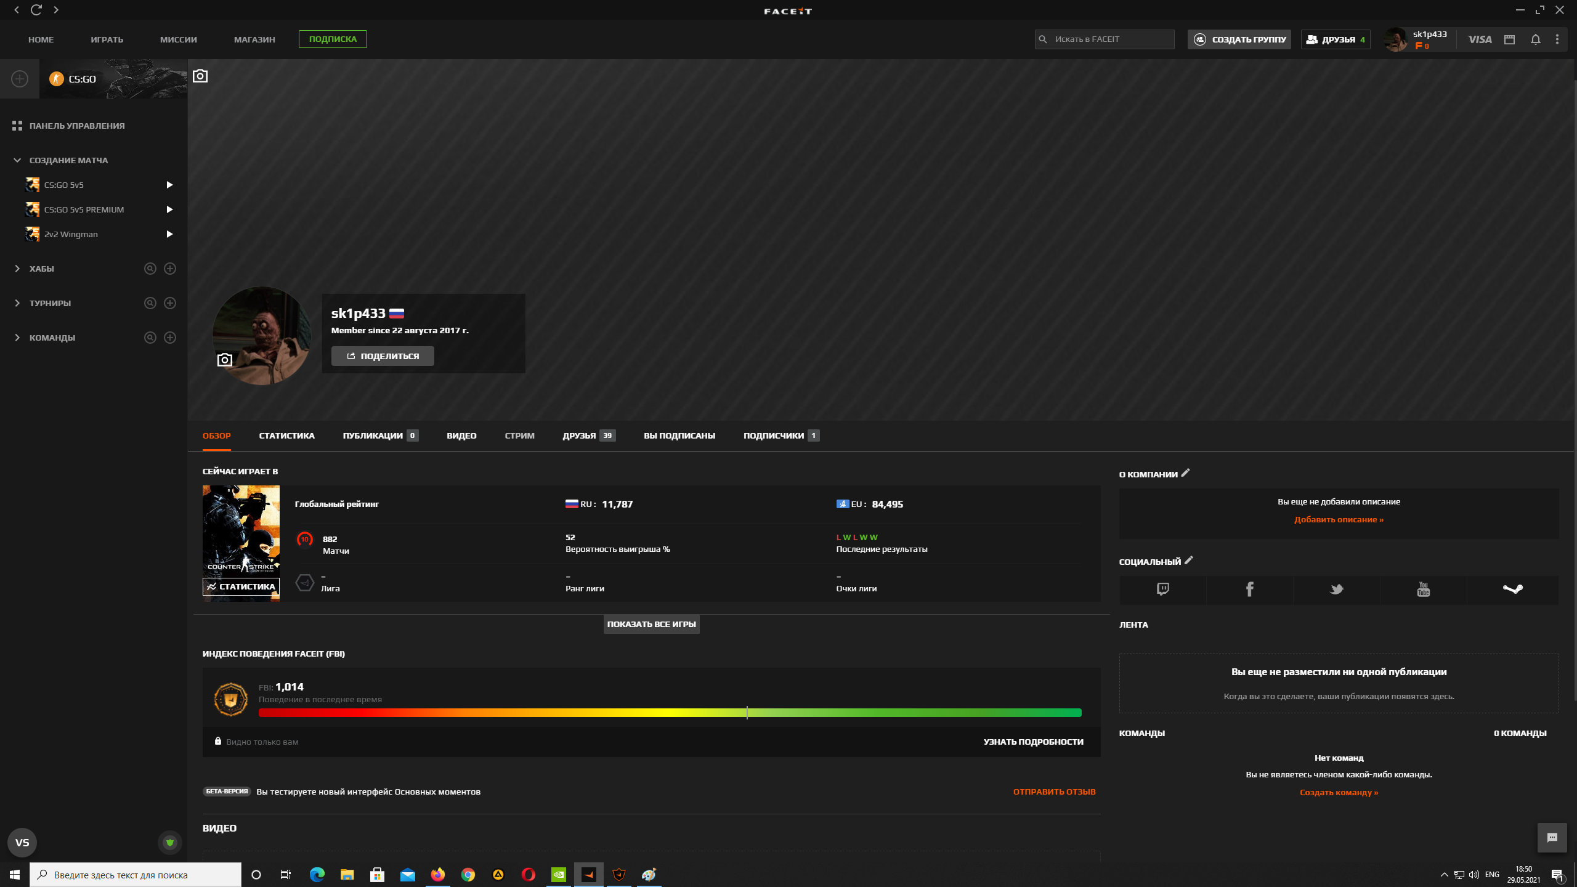
Task: Open the ИГРАТЬ menu item
Action: [x=107, y=39]
